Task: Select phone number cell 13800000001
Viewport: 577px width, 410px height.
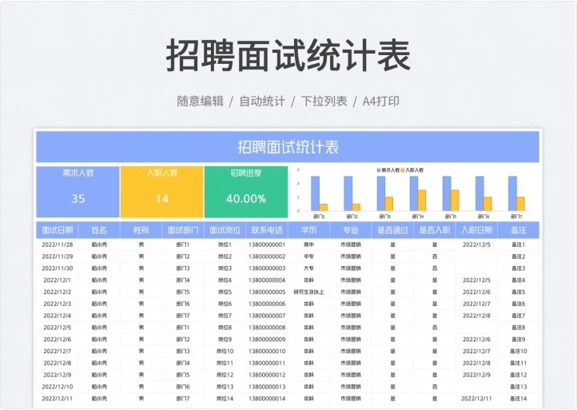Action: pos(267,245)
